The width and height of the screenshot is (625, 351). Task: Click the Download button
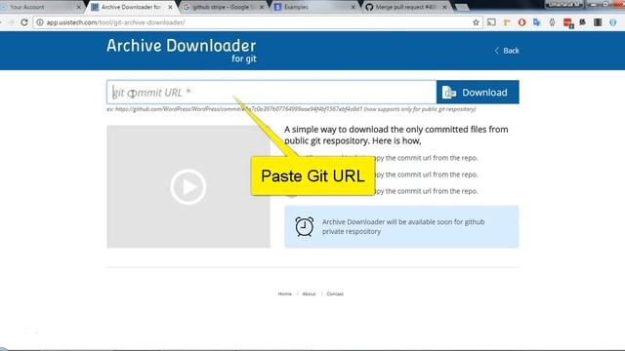[478, 93]
